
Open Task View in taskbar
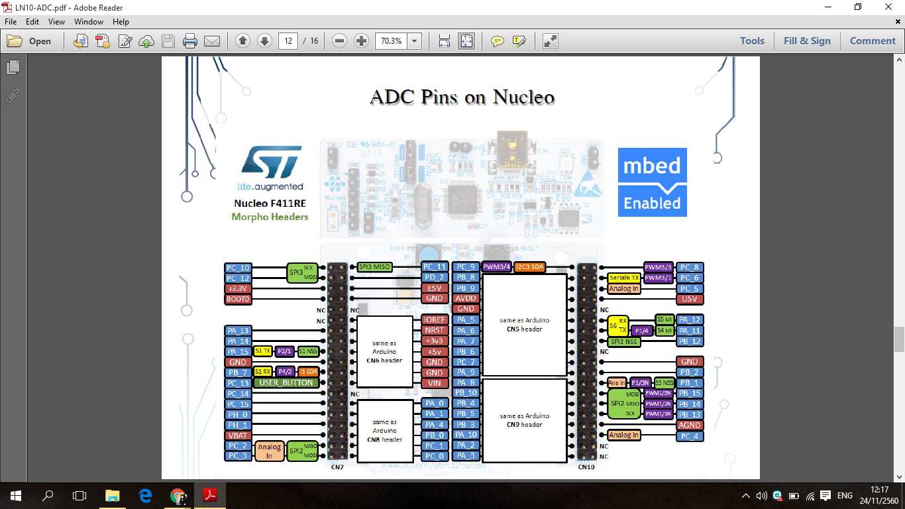tap(80, 496)
